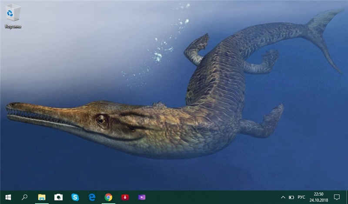The height and width of the screenshot is (204, 348).
Task: Open the Action Center notifications icon
Action: pos(336,197)
